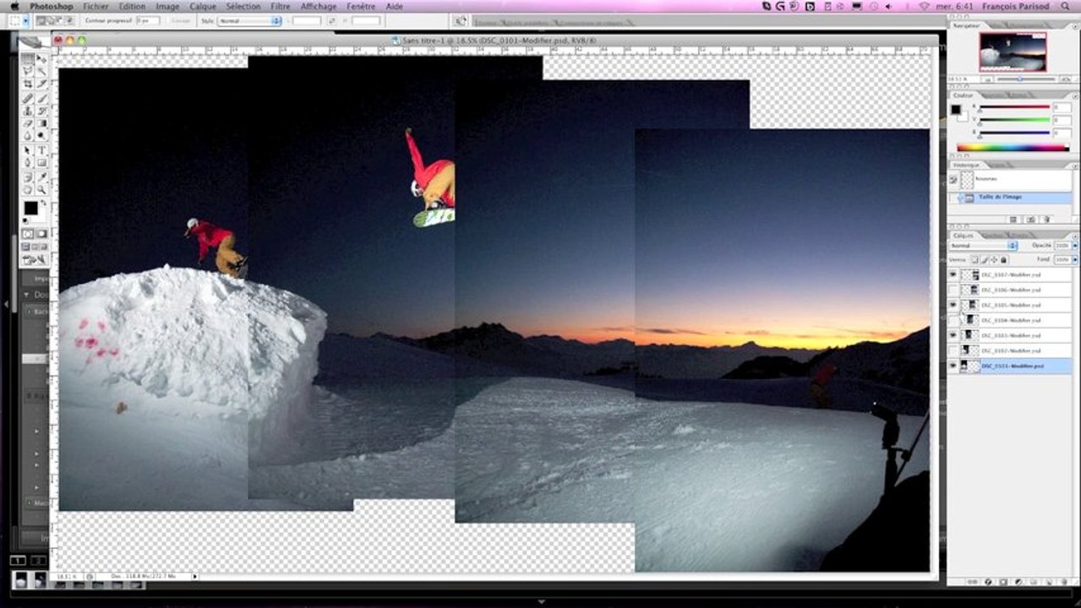The image size is (1081, 608).
Task: Select the Path Selection tool
Action: 28,149
